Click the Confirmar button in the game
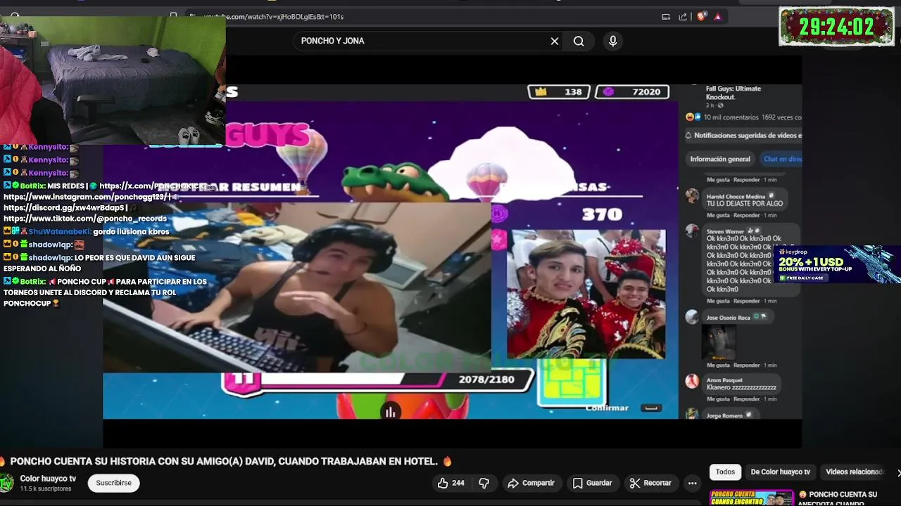901x506 pixels. coord(607,408)
